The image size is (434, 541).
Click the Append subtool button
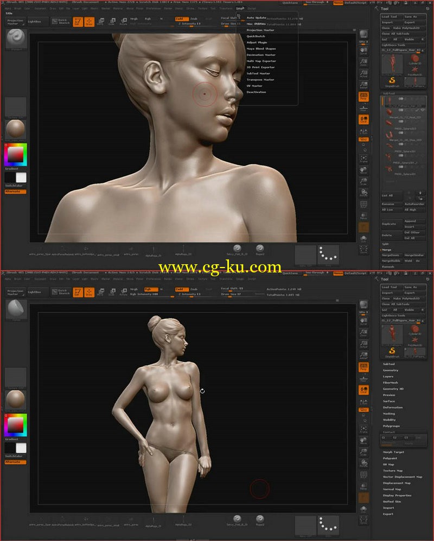point(414,221)
